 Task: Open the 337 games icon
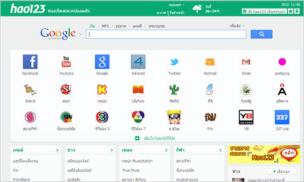coord(282,117)
